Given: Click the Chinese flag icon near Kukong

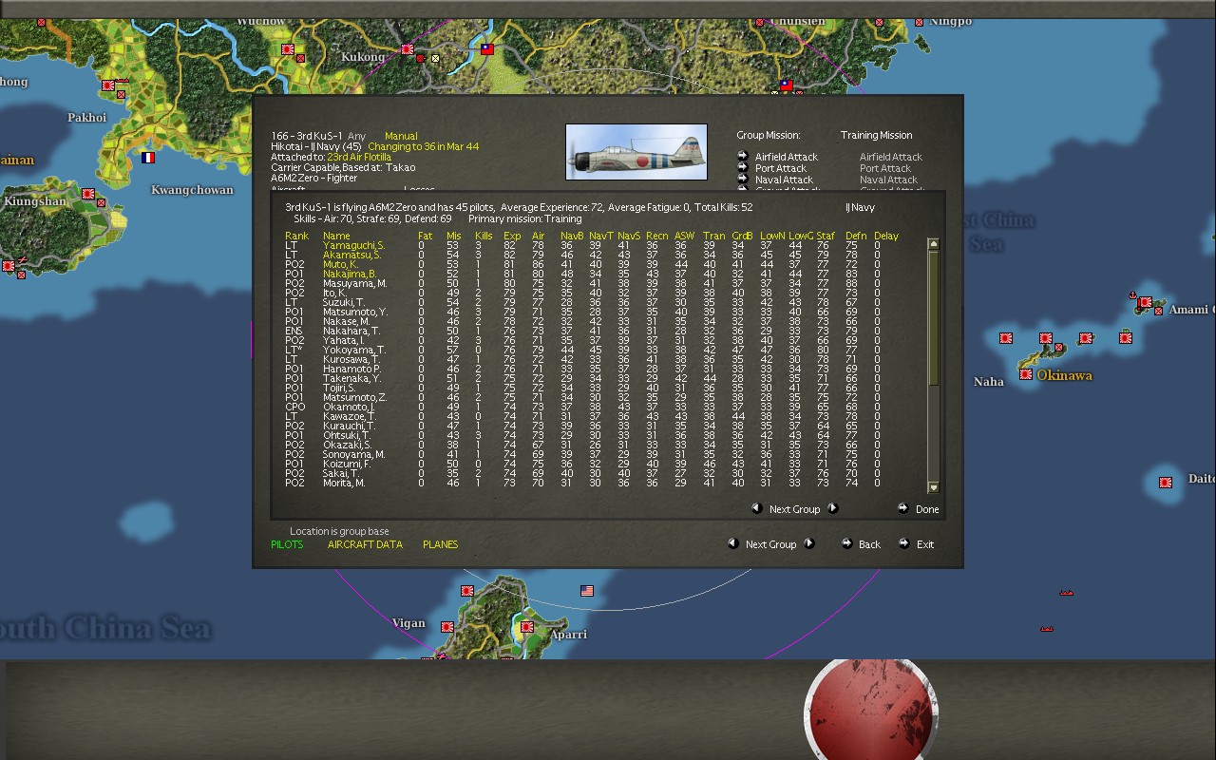Looking at the screenshot, I should [487, 48].
